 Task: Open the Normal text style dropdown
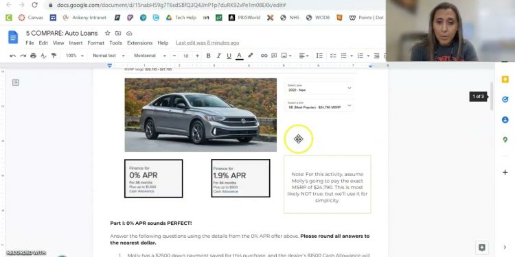[108, 56]
